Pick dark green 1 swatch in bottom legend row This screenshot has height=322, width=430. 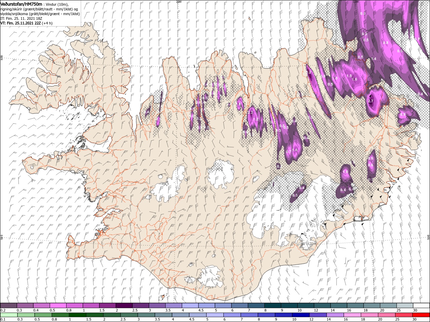click(77, 315)
